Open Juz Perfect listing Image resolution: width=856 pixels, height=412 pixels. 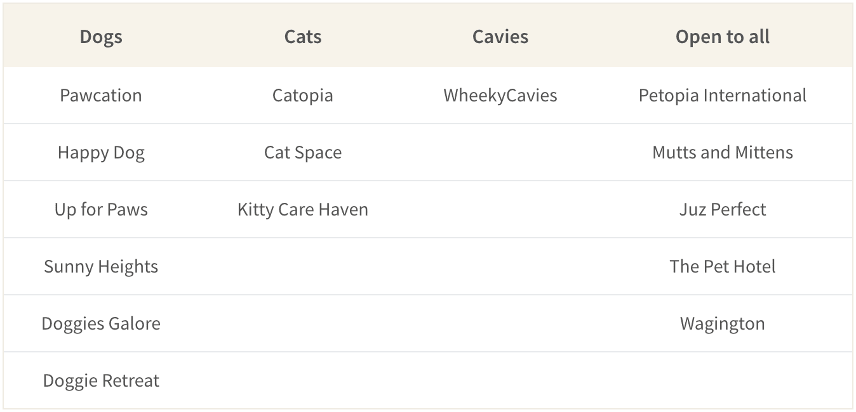(723, 209)
